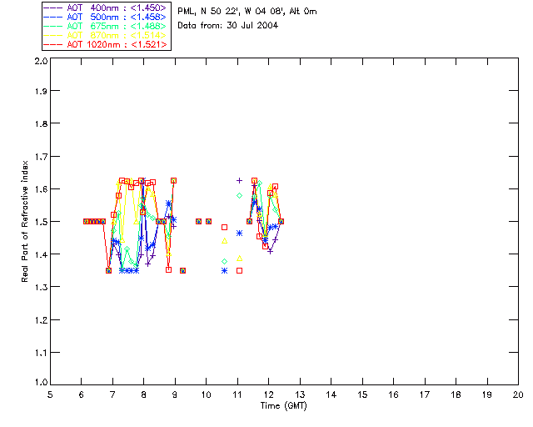This screenshot has height=427, width=533.
Task: Click the y-axis tick label 1.4
Action: (x=41, y=254)
